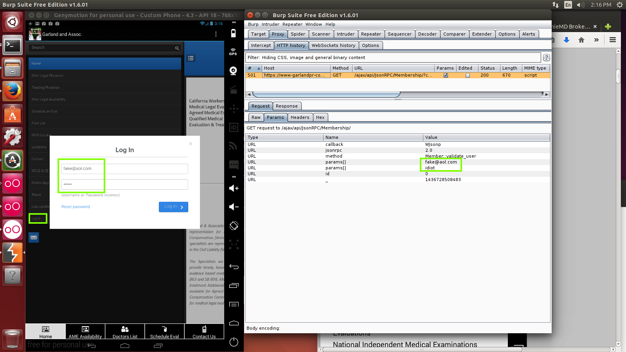626x352 pixels.
Task: Toggle the Params checkbox in row 501
Action: click(x=446, y=75)
